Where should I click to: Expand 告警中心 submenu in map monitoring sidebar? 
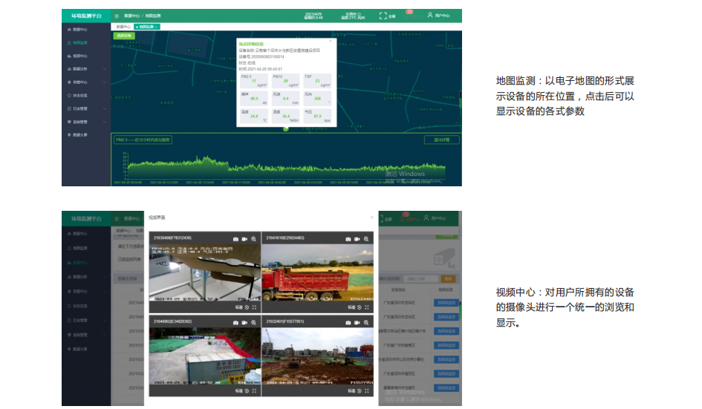pos(104,82)
